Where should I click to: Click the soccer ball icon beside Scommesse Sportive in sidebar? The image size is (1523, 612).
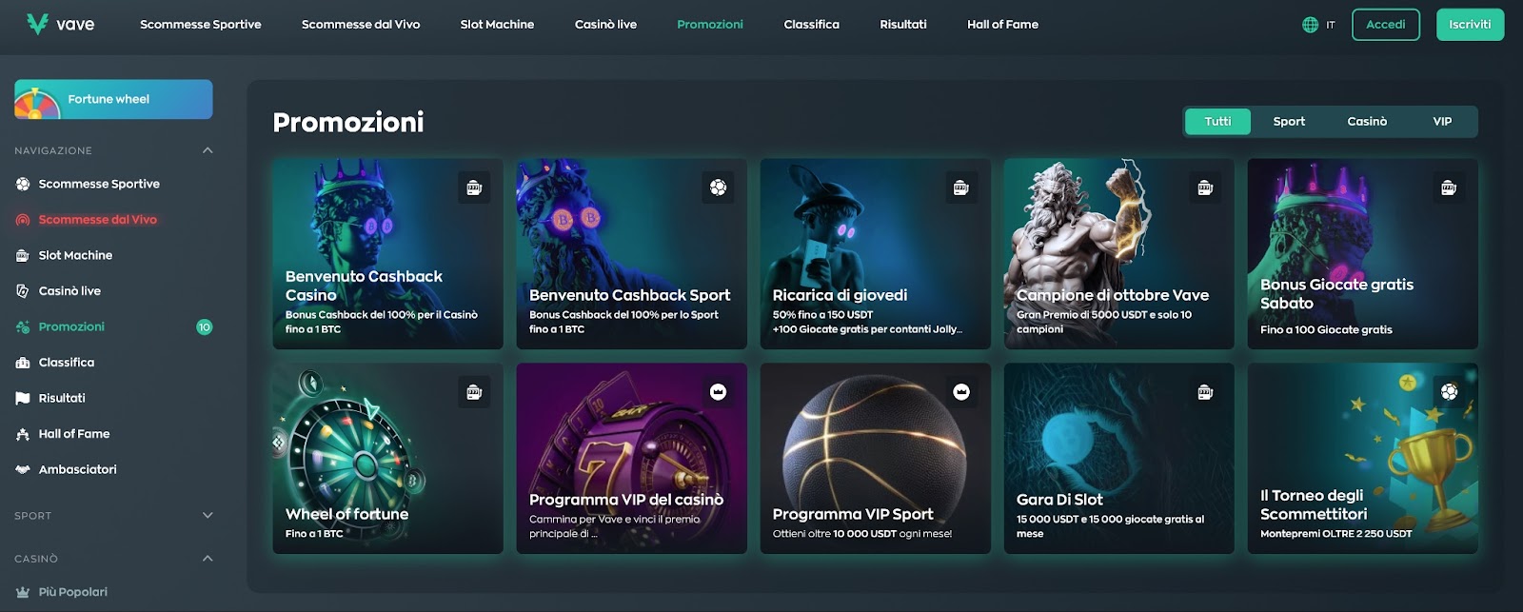[23, 184]
